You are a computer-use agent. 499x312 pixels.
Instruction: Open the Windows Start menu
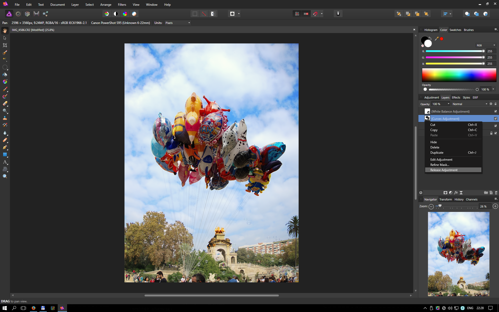(5, 308)
